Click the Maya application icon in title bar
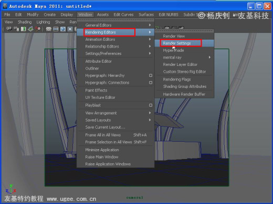The width and height of the screenshot is (273, 204). click(5, 6)
